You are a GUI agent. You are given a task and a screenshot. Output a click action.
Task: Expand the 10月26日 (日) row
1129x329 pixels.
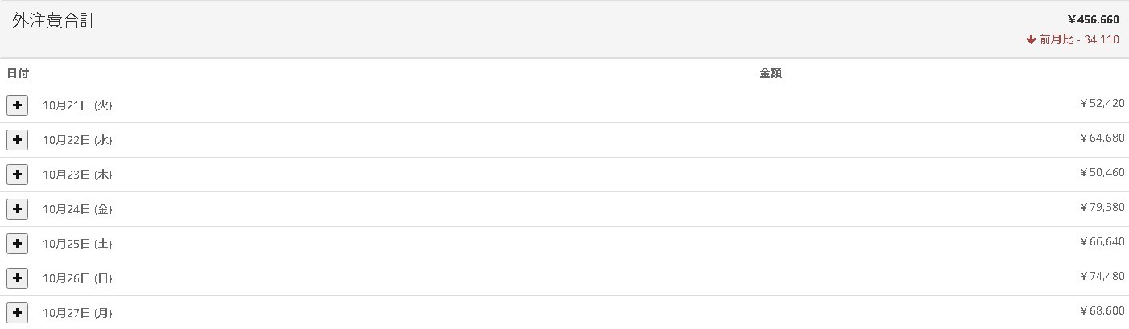pyautogui.click(x=17, y=278)
